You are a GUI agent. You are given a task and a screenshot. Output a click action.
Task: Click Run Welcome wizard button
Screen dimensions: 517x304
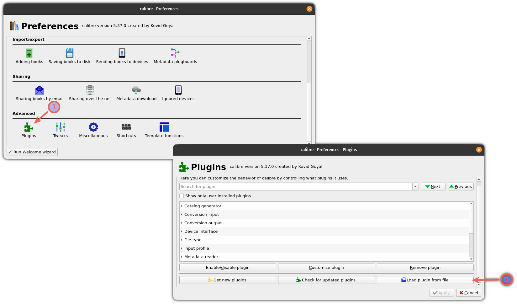click(x=32, y=152)
